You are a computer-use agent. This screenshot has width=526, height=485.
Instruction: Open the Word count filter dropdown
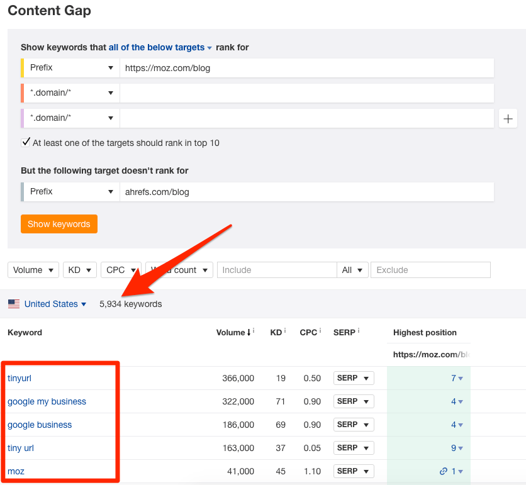coord(179,270)
